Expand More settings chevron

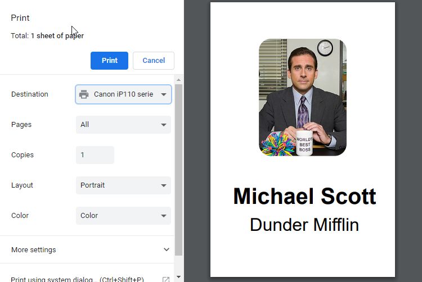click(x=167, y=249)
